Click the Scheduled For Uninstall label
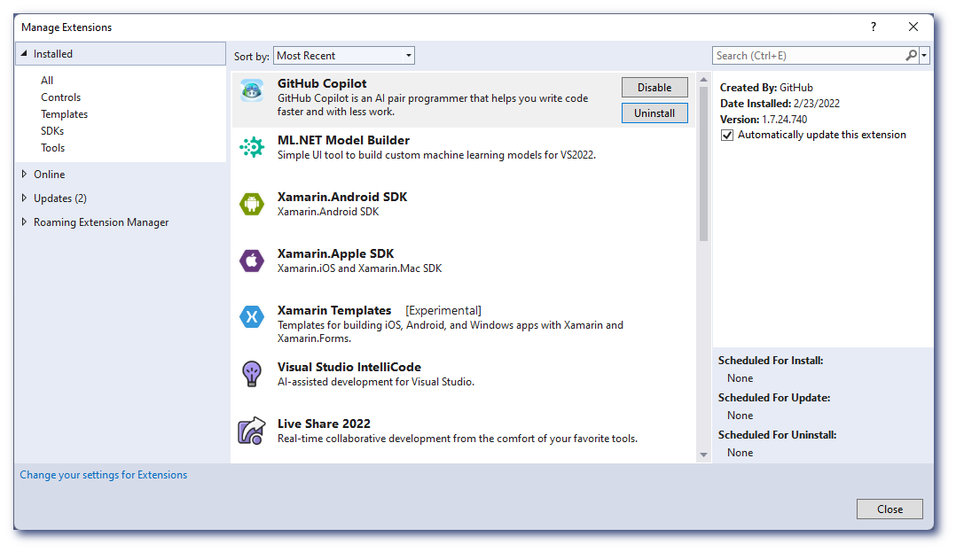 click(x=778, y=435)
